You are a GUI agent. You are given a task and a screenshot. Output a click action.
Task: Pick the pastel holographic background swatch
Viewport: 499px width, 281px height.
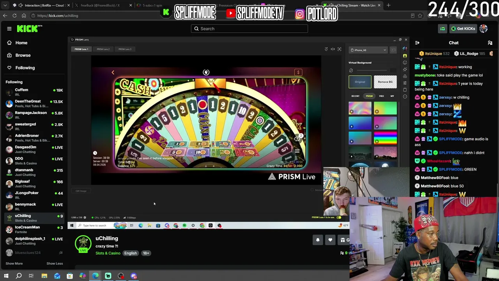tap(360, 108)
